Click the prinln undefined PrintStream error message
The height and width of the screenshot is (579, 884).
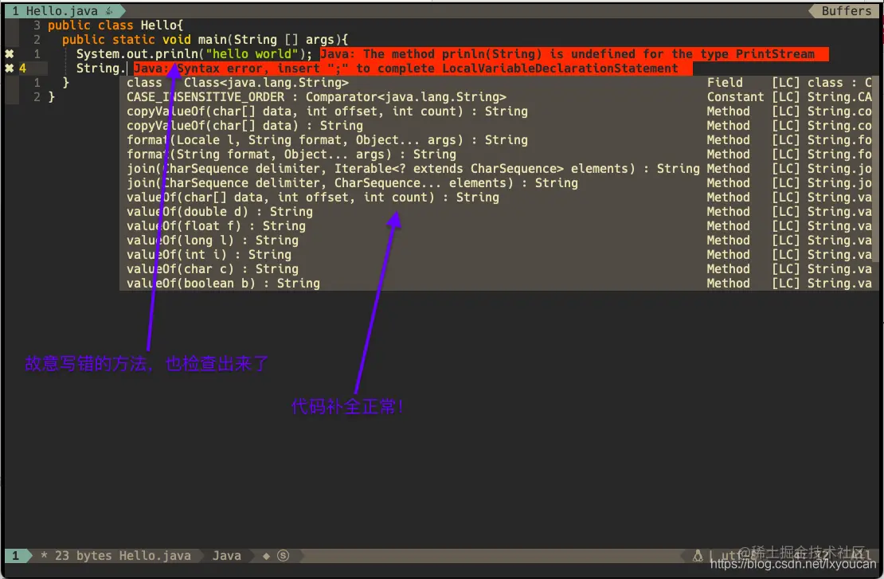pyautogui.click(x=574, y=54)
